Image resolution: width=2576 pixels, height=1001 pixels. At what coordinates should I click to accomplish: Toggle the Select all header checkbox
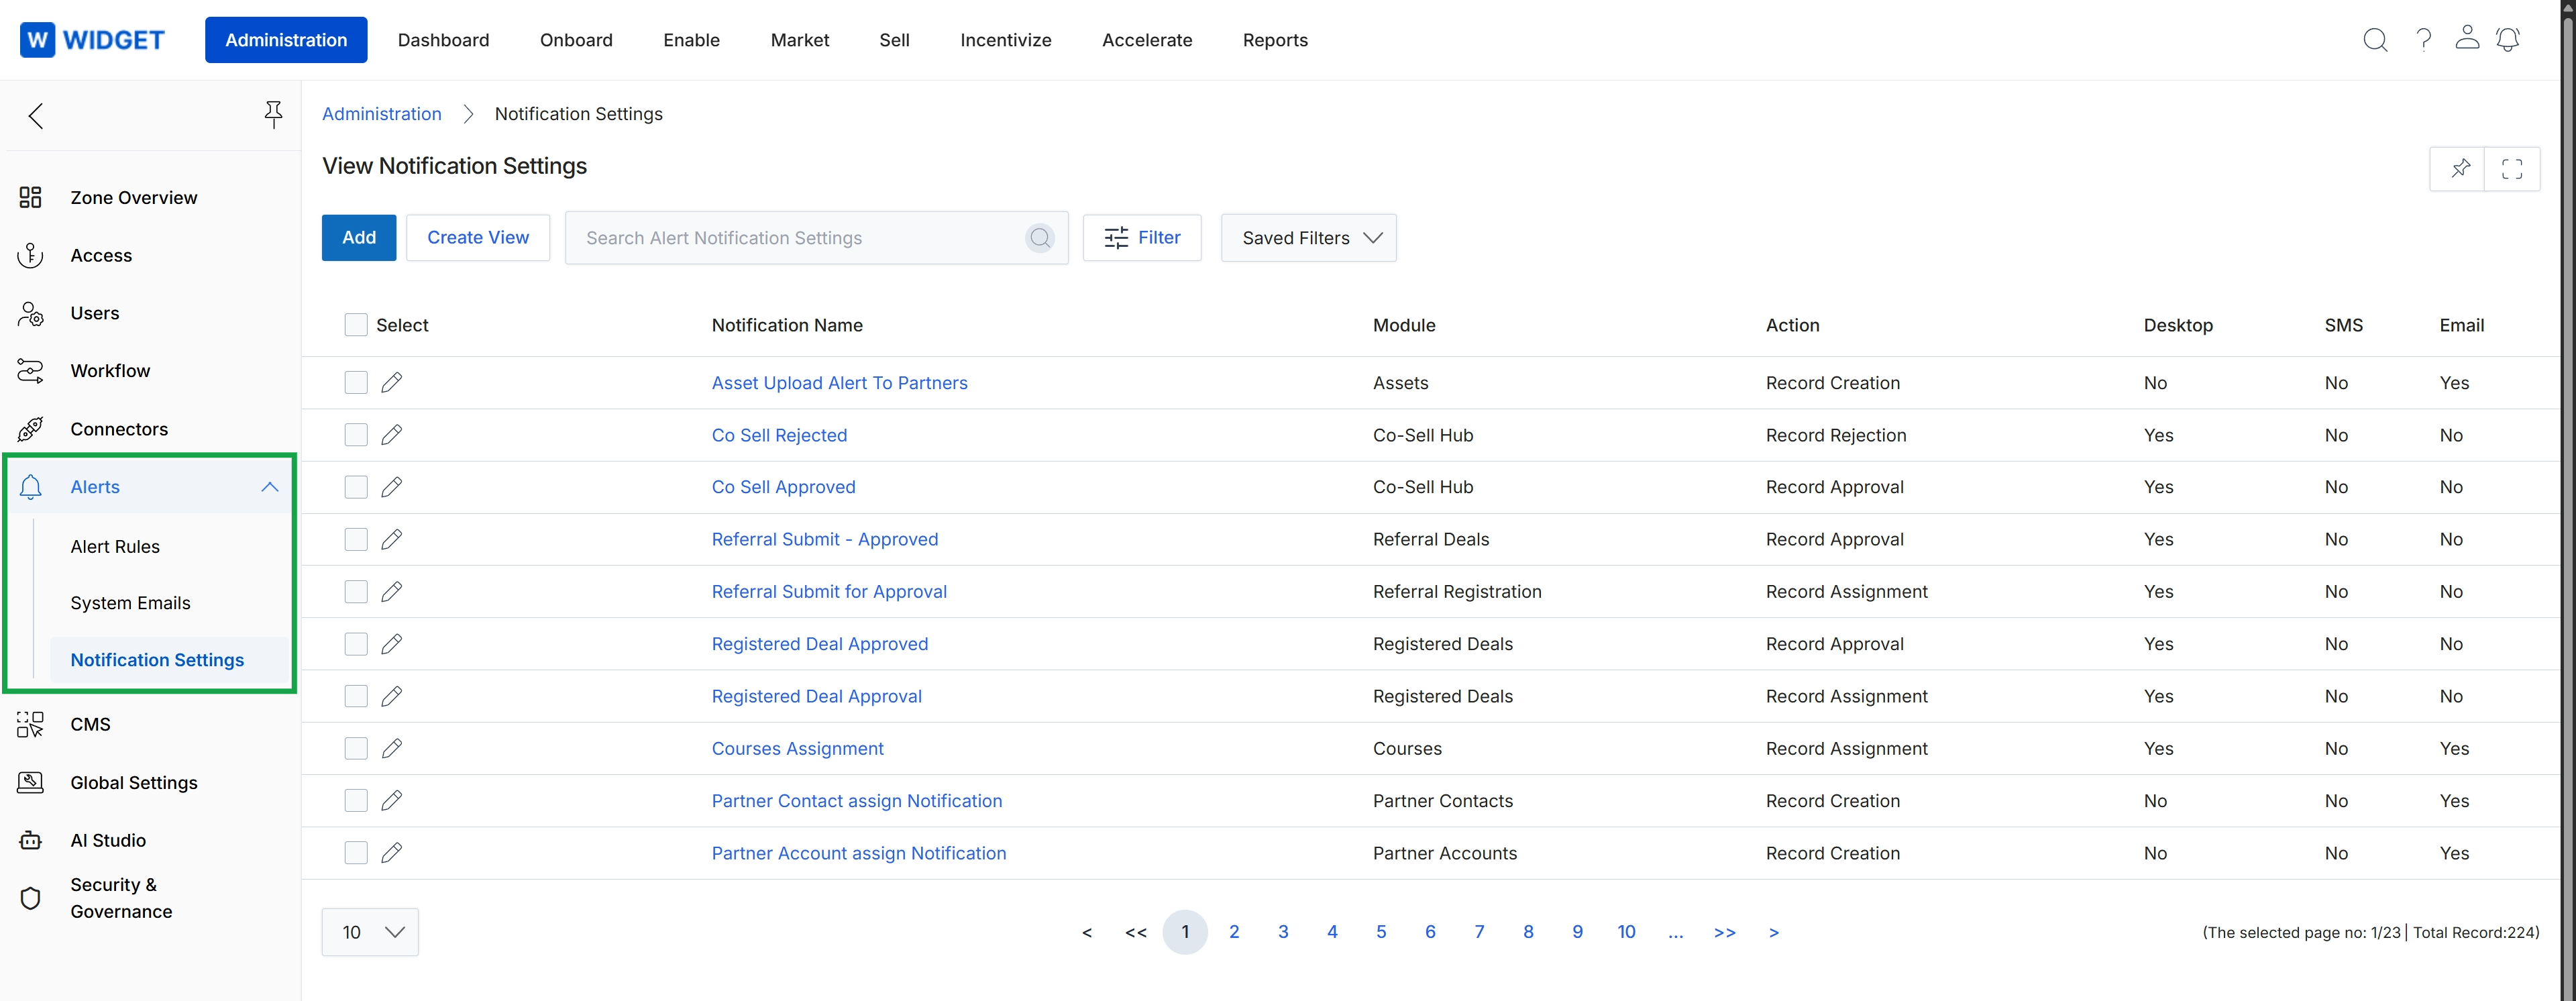click(x=356, y=325)
